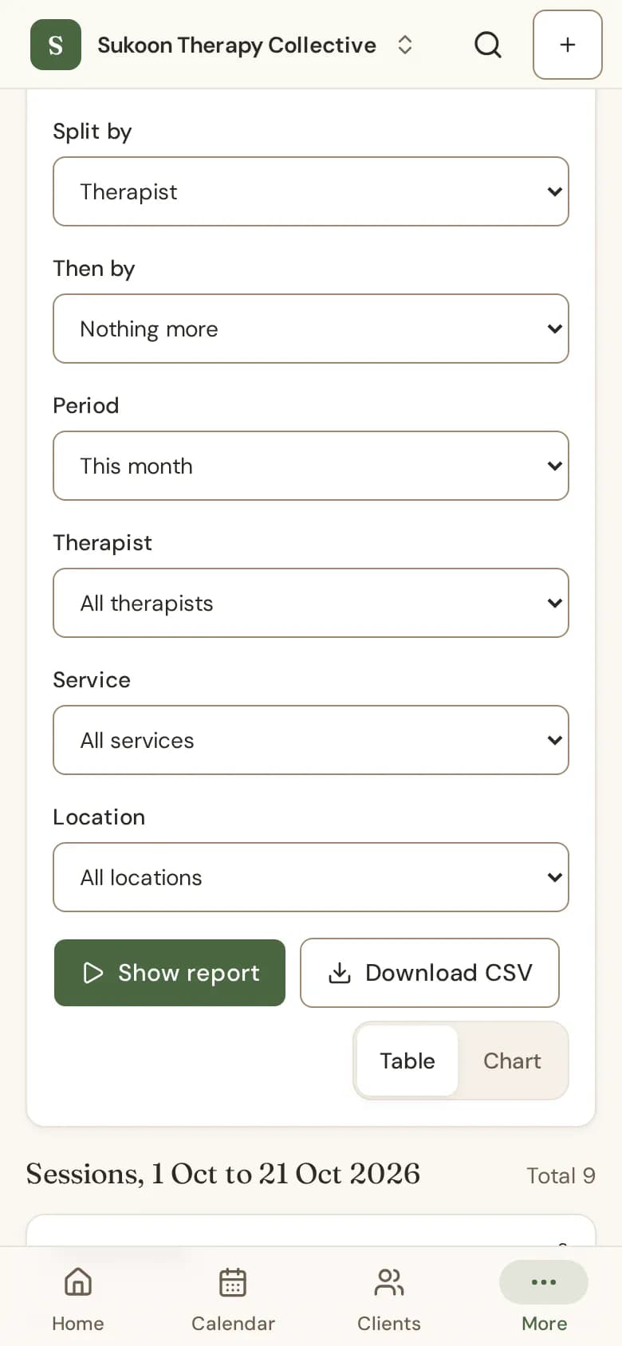Click the green S workspace logo
The width and height of the screenshot is (622, 1346).
pyautogui.click(x=56, y=45)
